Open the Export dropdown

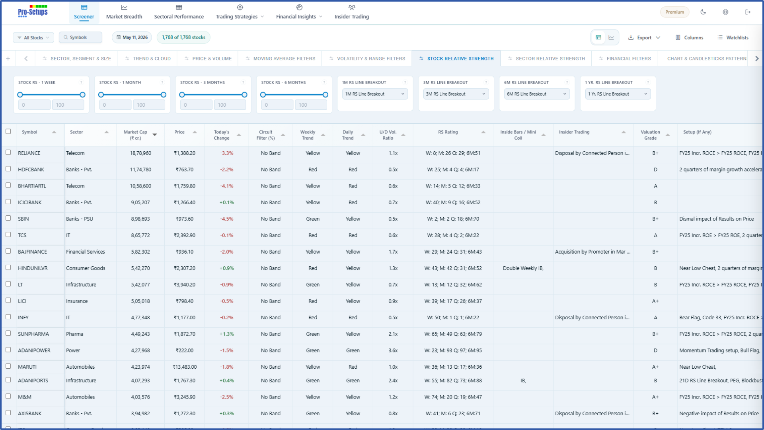click(x=644, y=37)
